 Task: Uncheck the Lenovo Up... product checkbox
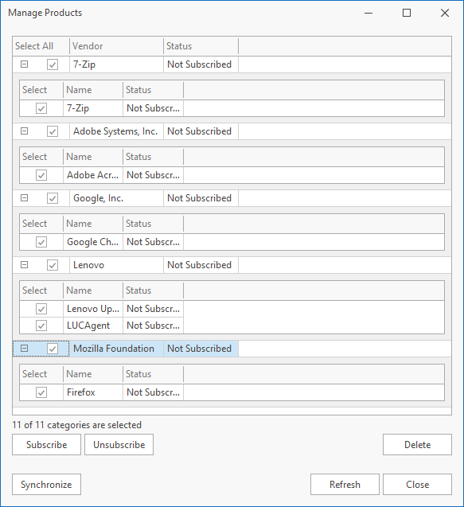[41, 309]
